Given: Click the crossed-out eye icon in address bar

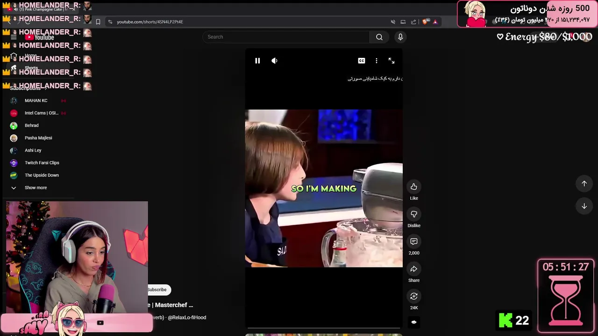Looking at the screenshot, I should click(393, 22).
